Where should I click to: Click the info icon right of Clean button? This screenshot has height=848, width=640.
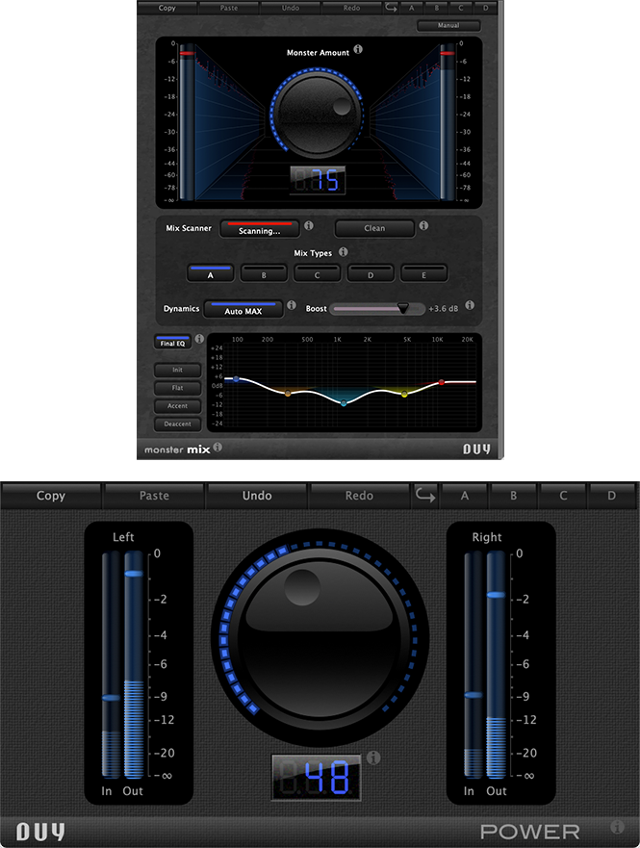[x=424, y=227]
